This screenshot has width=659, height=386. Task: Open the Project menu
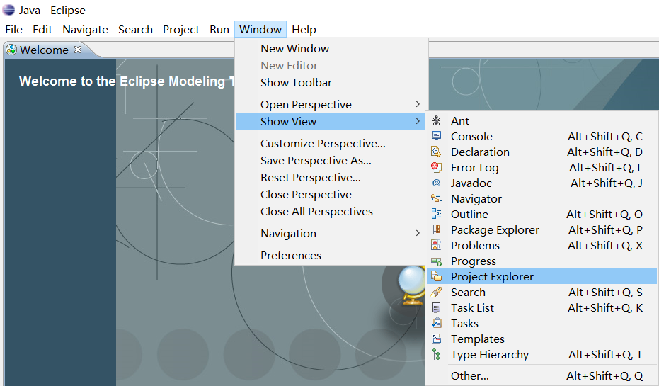tap(181, 30)
